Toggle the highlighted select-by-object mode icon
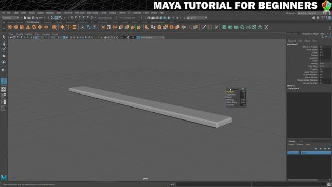Screen dimensions: 332x187 click(57, 18)
